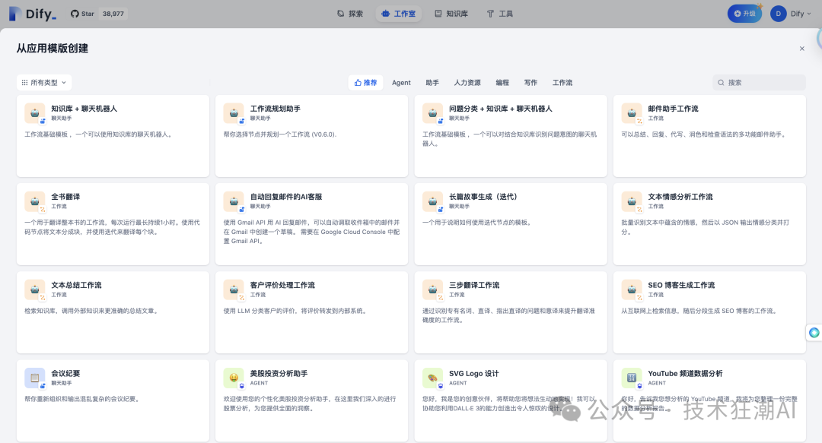This screenshot has height=443, width=822.
Task: Click the 文本情感分析工作流 template icon
Action: coord(632,201)
